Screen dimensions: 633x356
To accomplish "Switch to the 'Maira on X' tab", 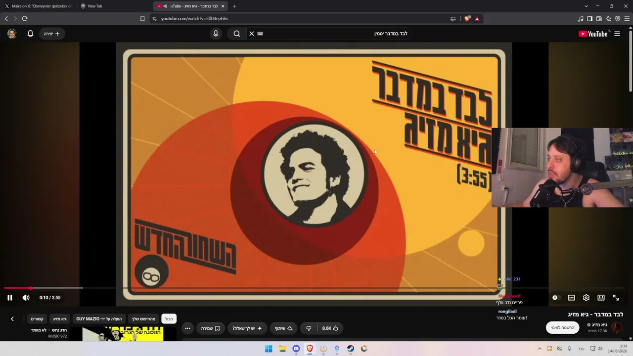I will (39, 6).
